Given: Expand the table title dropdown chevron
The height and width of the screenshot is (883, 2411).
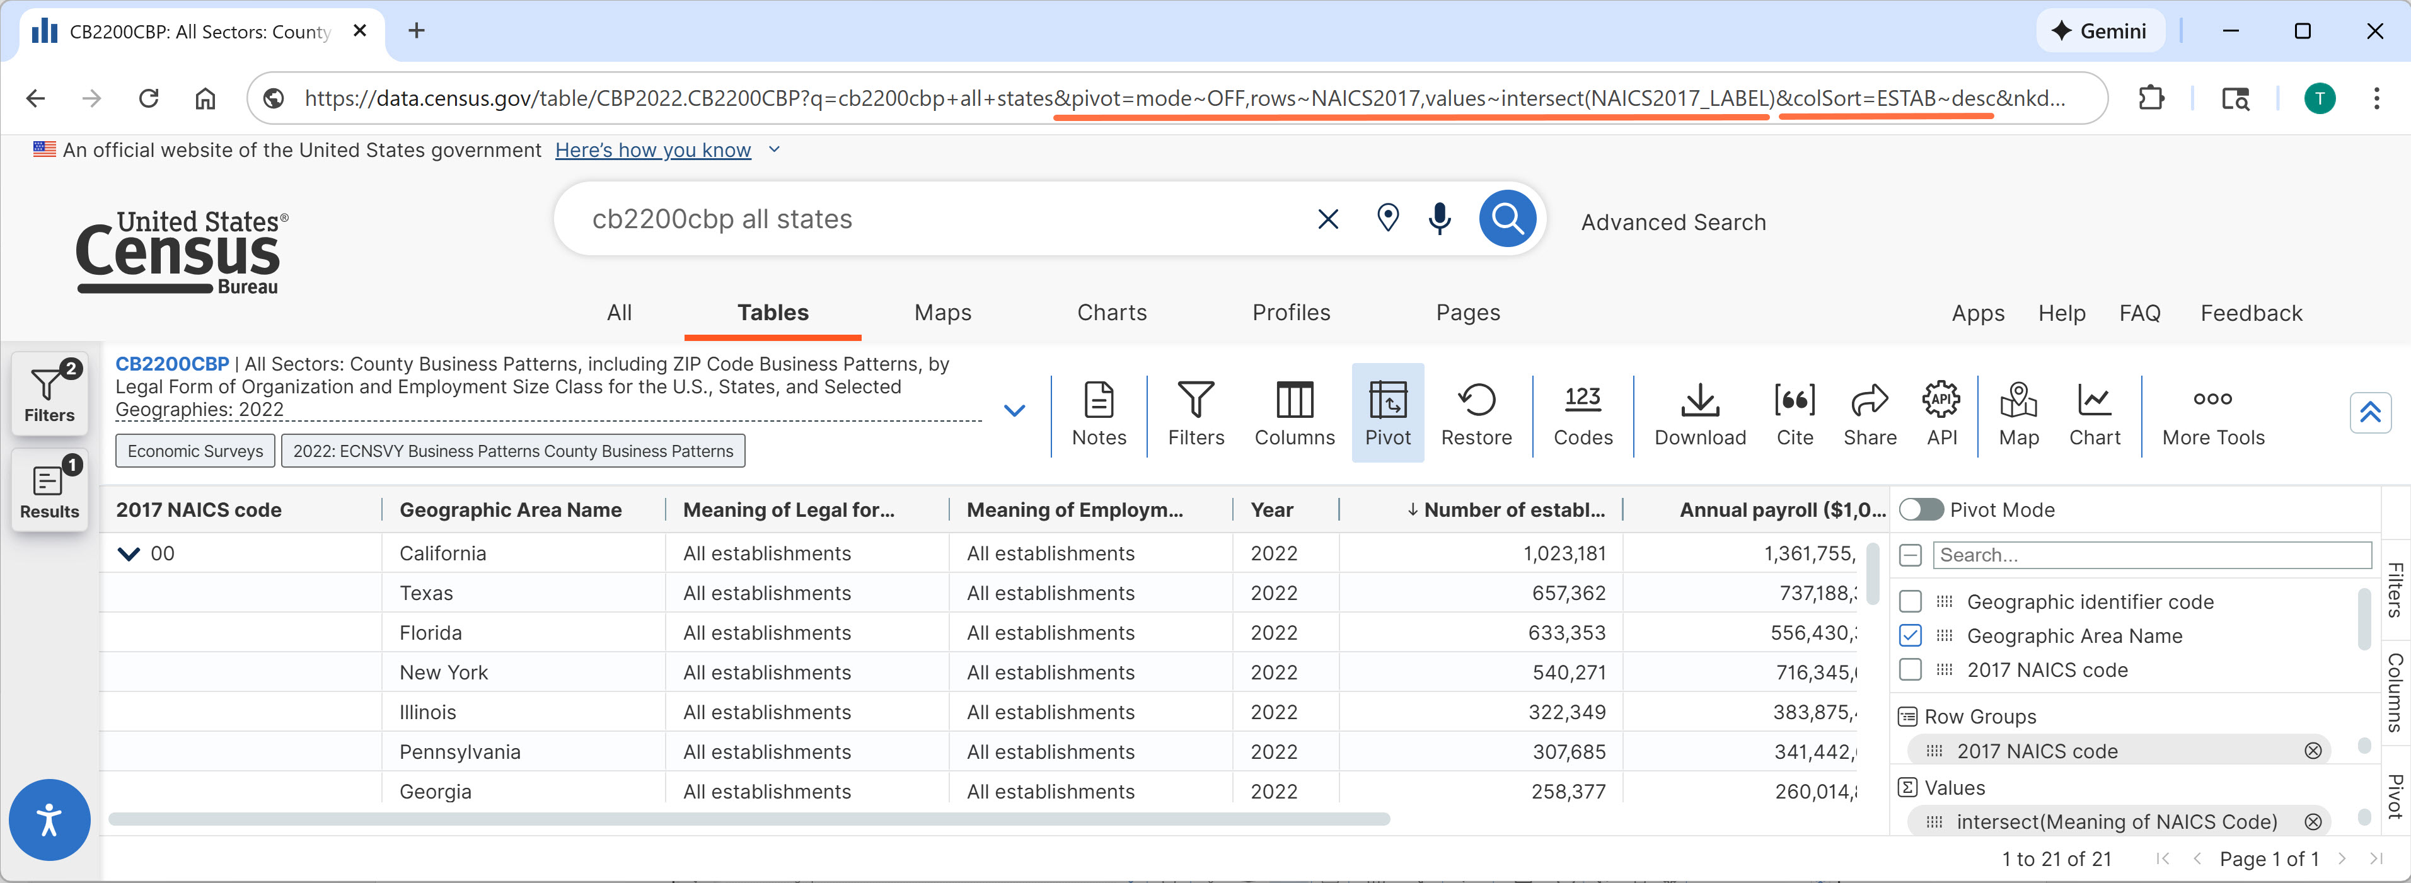Looking at the screenshot, I should pos(1014,411).
